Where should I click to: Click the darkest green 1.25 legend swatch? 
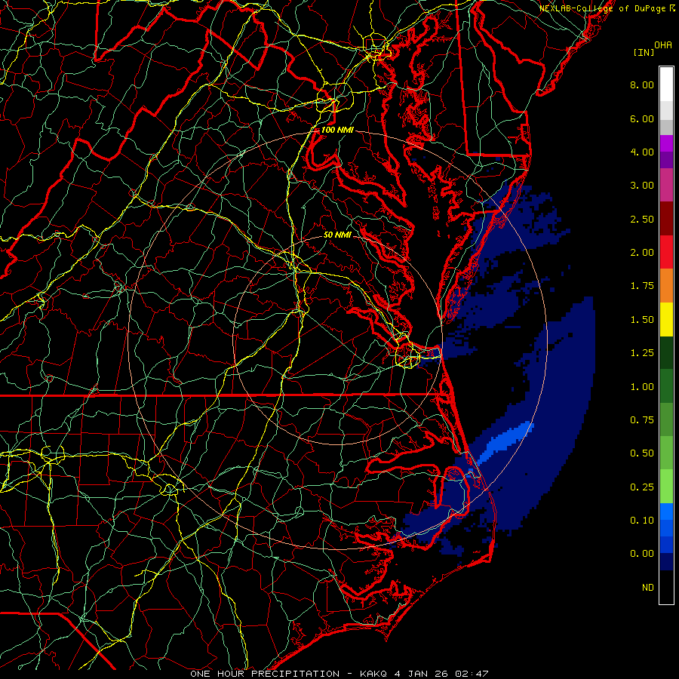(x=666, y=353)
